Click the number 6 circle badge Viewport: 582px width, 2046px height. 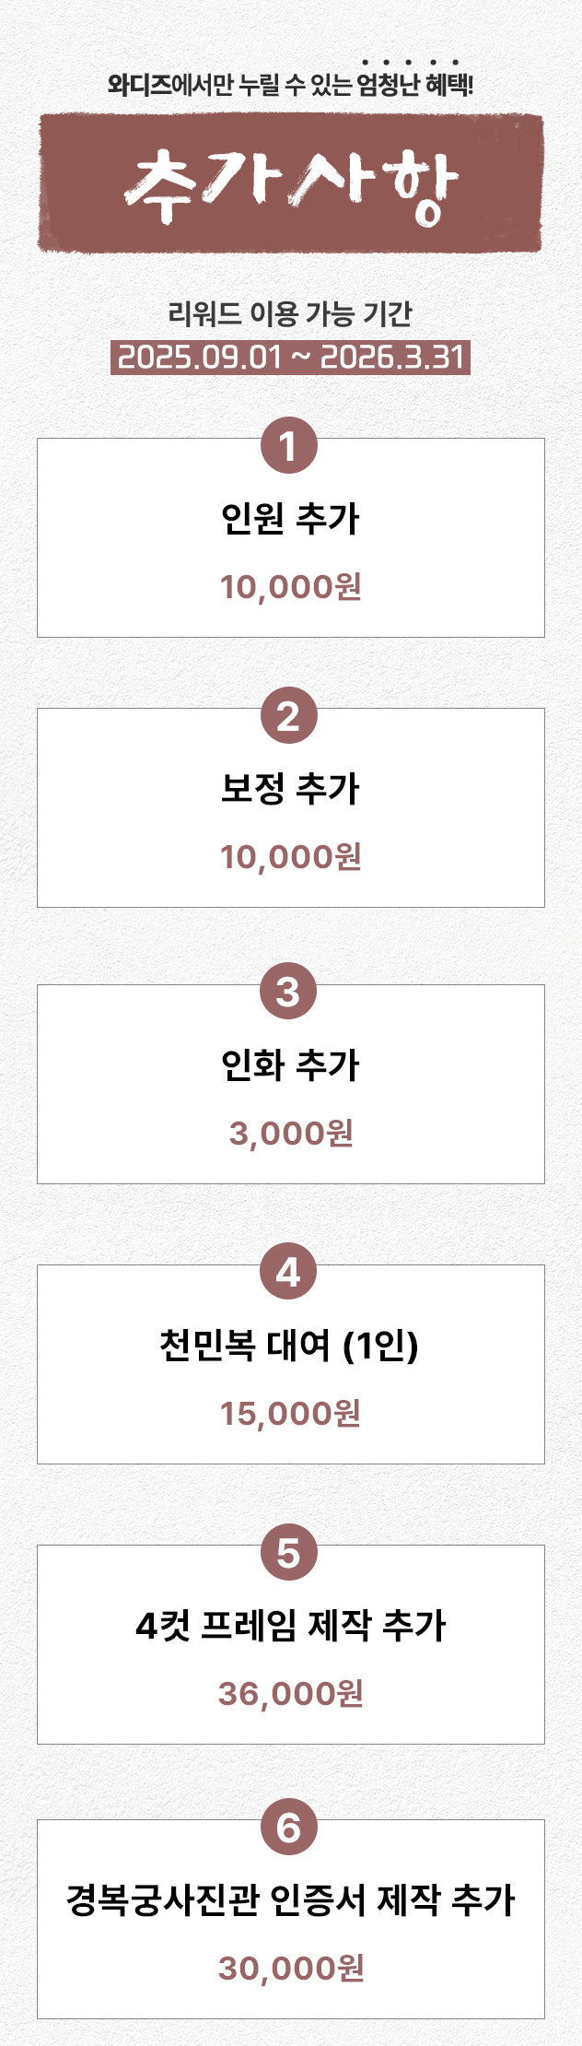[289, 1828]
